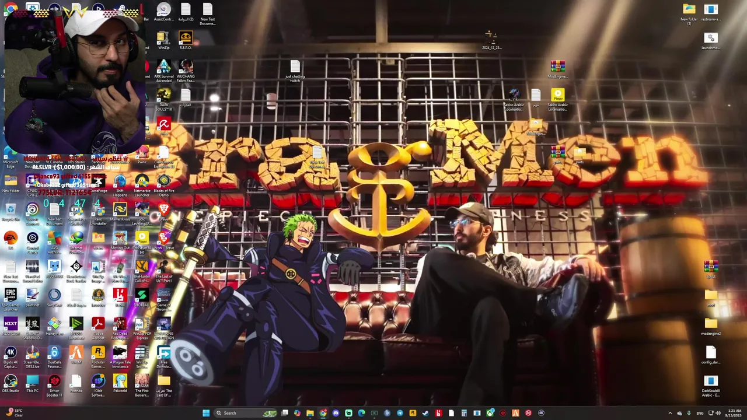Open the Windows Start menu
The width and height of the screenshot is (747, 420).
pyautogui.click(x=205, y=413)
